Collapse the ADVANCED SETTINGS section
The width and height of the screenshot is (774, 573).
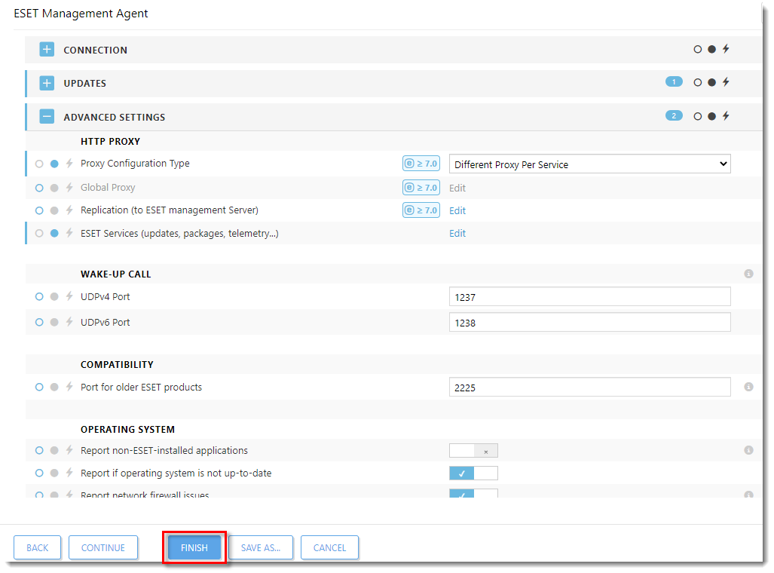pyautogui.click(x=47, y=117)
